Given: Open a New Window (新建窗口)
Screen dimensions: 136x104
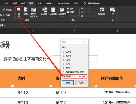Looking at the screenshot, I should [45, 11].
